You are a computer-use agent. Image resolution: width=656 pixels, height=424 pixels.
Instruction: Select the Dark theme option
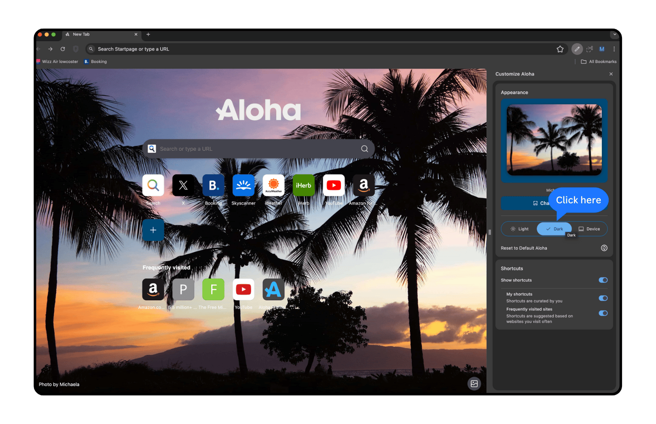pyautogui.click(x=554, y=229)
